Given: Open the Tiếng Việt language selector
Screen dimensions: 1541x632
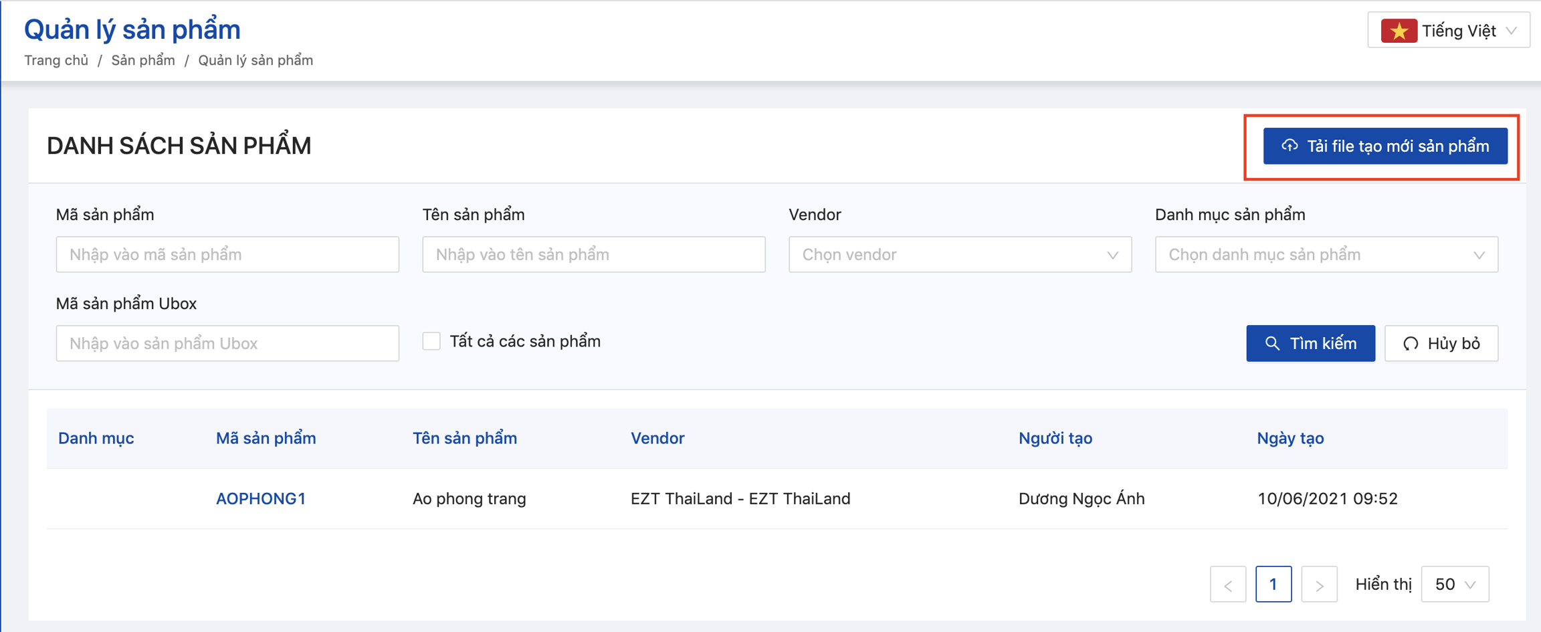Looking at the screenshot, I should [x=1448, y=31].
